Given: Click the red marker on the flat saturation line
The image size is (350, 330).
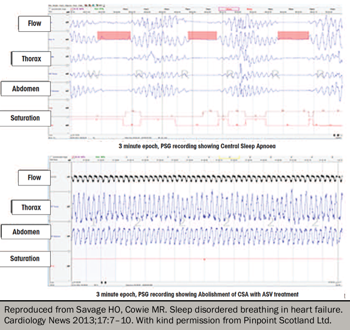Looking at the screenshot, I should coord(205,259).
